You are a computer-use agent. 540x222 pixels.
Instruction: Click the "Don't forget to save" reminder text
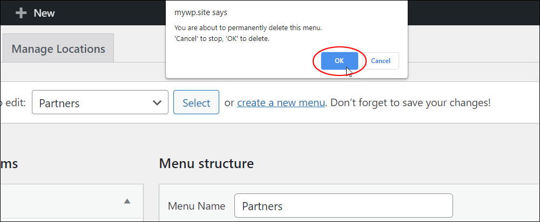(x=410, y=102)
